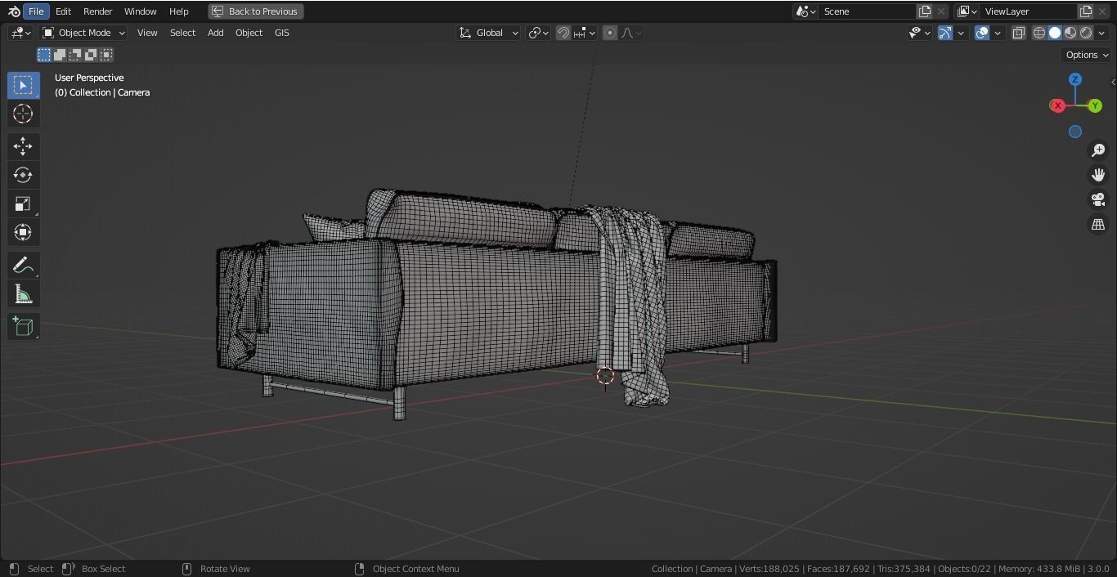Viewport: 1117px width, 577px height.
Task: Set selection mode to Extend
Action: click(x=60, y=55)
